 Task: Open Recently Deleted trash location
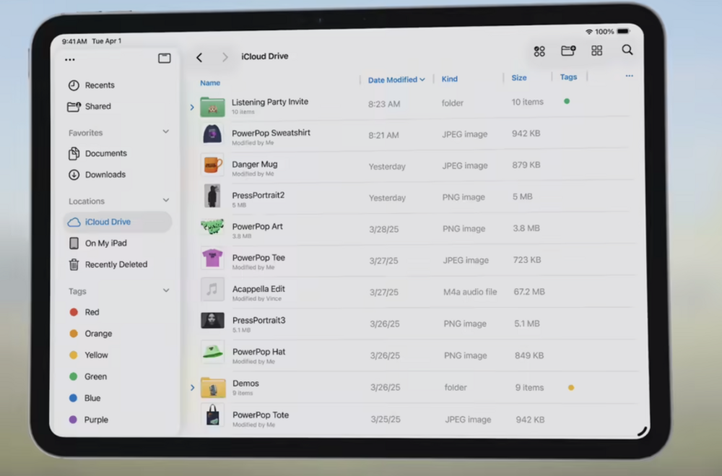tap(116, 264)
